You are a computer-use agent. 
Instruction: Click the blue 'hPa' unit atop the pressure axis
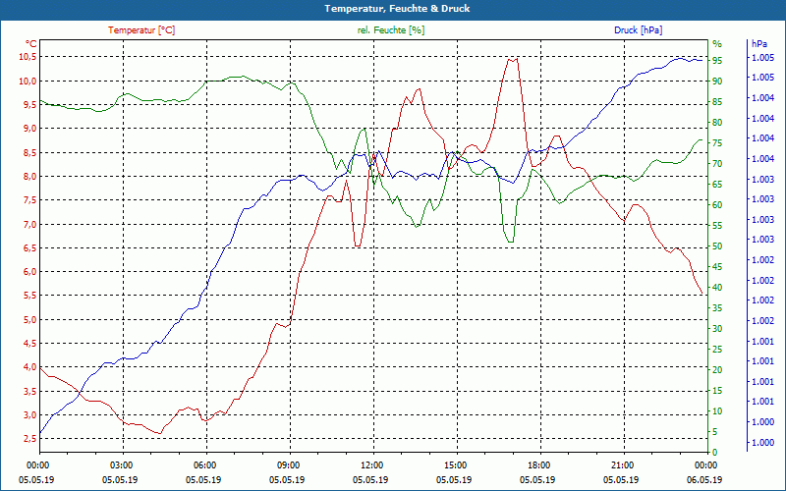click(758, 44)
